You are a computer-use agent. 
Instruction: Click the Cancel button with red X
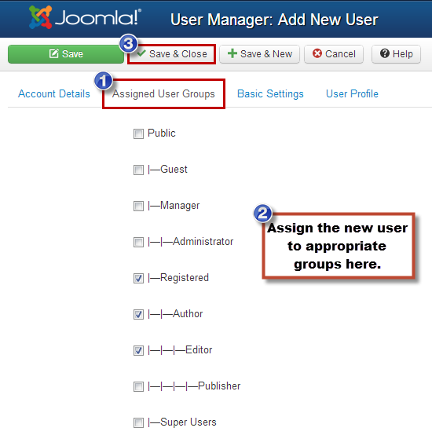click(334, 54)
